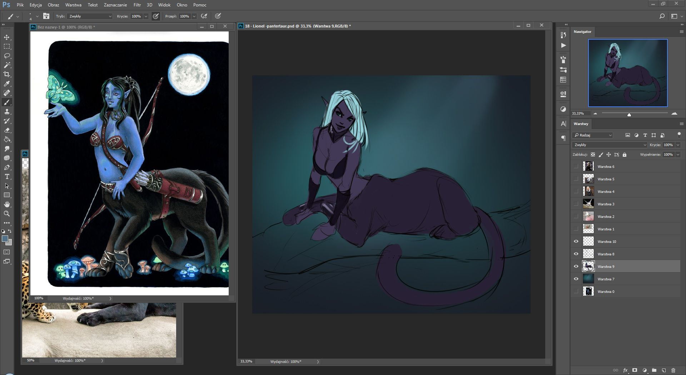This screenshot has width=686, height=375.
Task: Switch to the Warstwy panel tab
Action: [x=581, y=124]
